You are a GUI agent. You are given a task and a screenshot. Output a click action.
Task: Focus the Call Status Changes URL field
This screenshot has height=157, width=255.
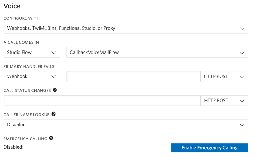tap(102, 101)
